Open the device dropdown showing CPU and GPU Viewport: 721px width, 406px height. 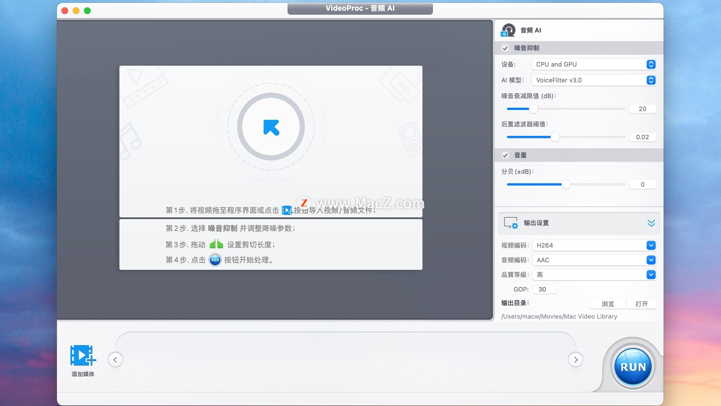(x=594, y=64)
